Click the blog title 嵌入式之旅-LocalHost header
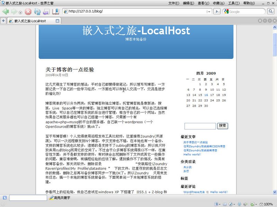 136,31
